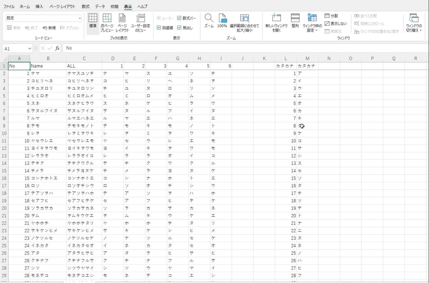Open the ヘルプ tab
This screenshot has height=283, width=429.
click(x=142, y=6)
